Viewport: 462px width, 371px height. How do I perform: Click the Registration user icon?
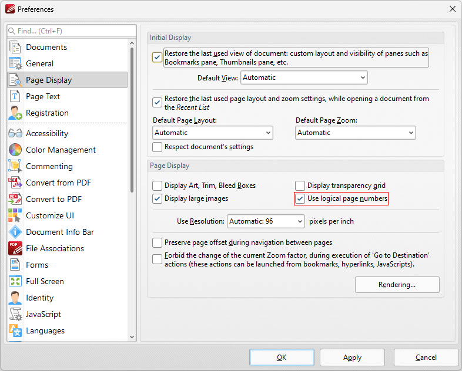pos(15,113)
